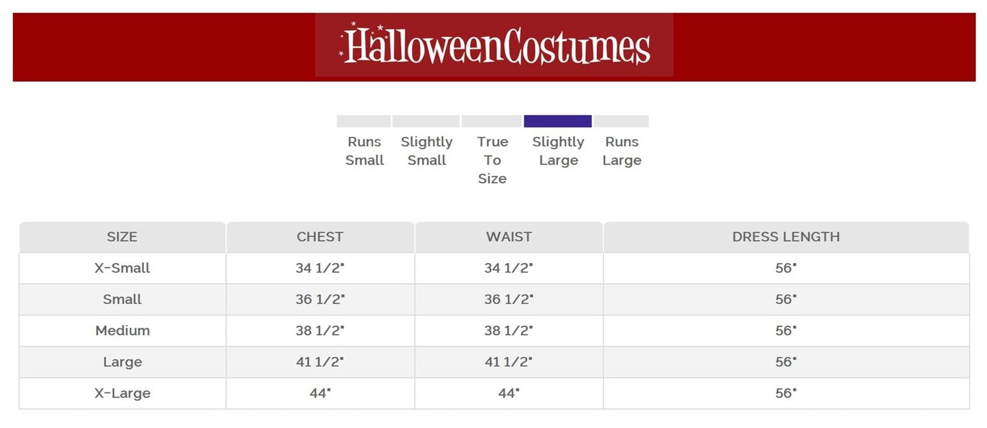Click the True To Size text label
The width and height of the screenshot is (987, 428).
[x=492, y=160]
